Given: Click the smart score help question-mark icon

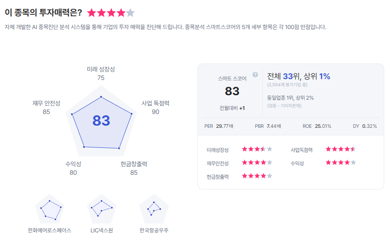Looking at the screenshot, I should click(x=255, y=75).
